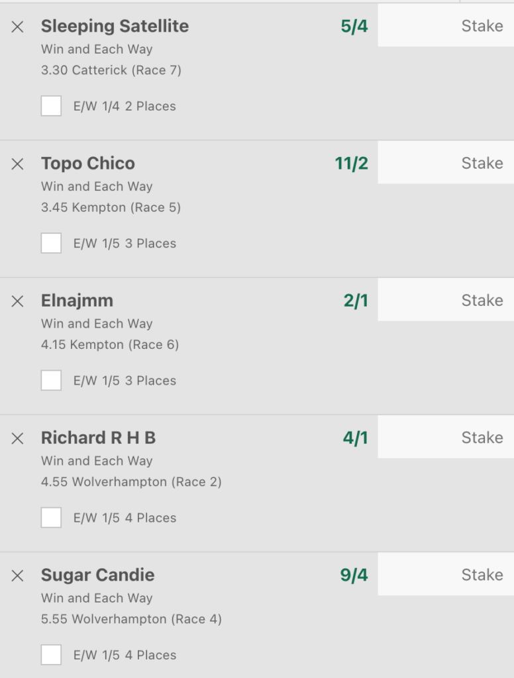Remove Topo Chico from the bet slip
The height and width of the screenshot is (678, 514).
(18, 164)
